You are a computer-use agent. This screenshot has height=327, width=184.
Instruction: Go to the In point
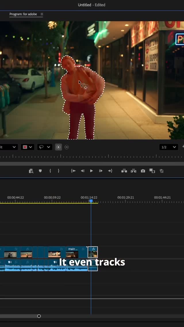point(73,171)
